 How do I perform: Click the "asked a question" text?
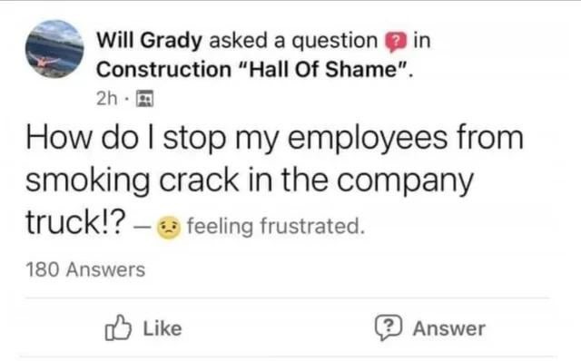pos(293,40)
